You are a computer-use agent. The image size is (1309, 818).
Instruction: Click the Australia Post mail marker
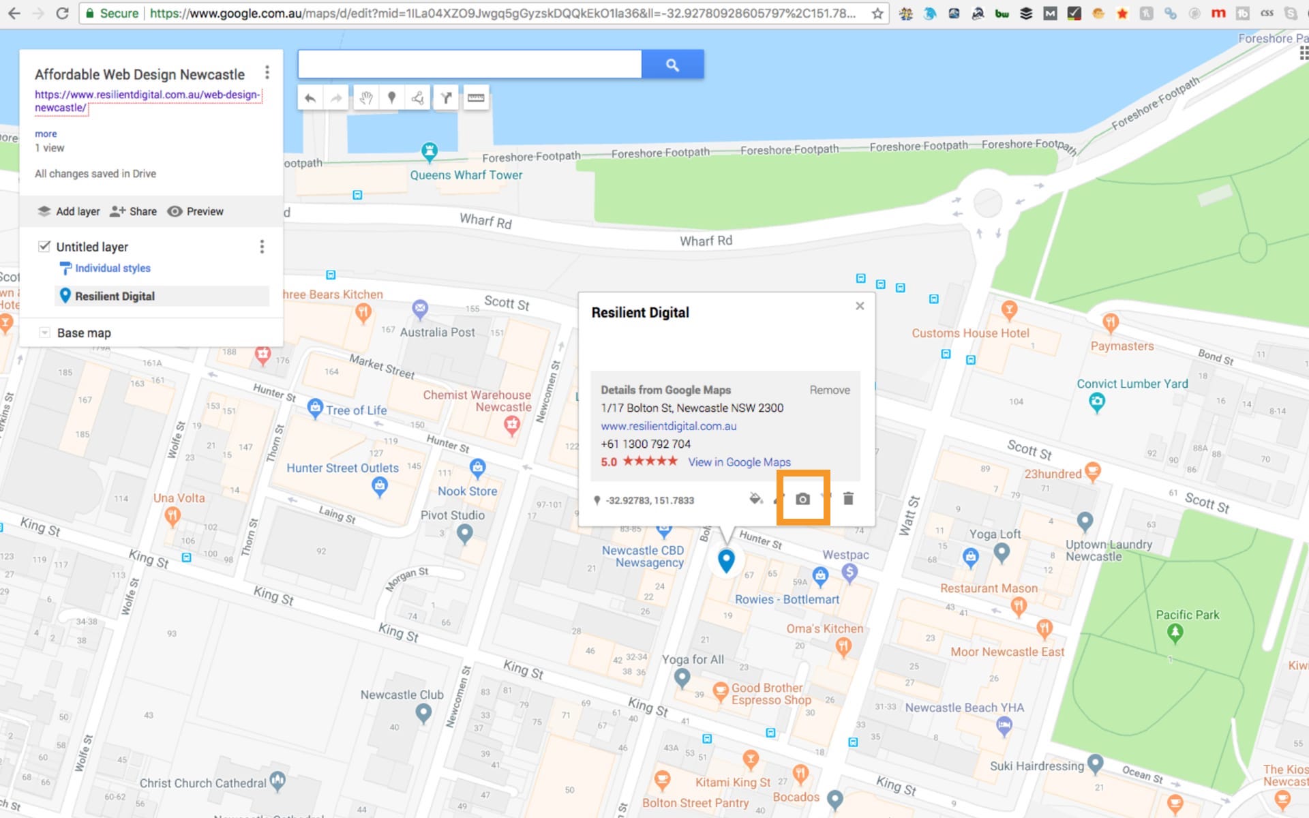[420, 309]
